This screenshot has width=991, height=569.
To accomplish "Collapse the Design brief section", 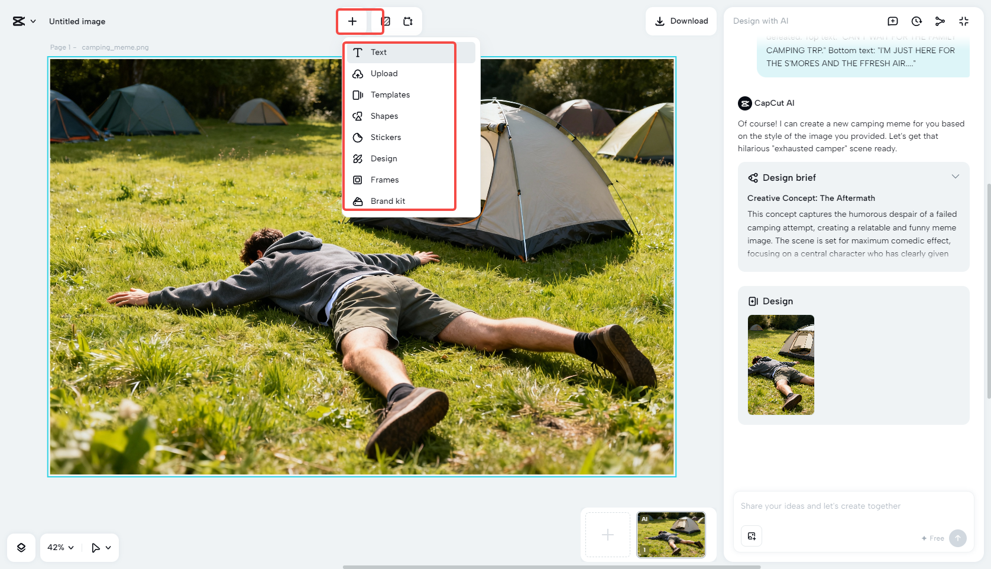I will (x=956, y=176).
